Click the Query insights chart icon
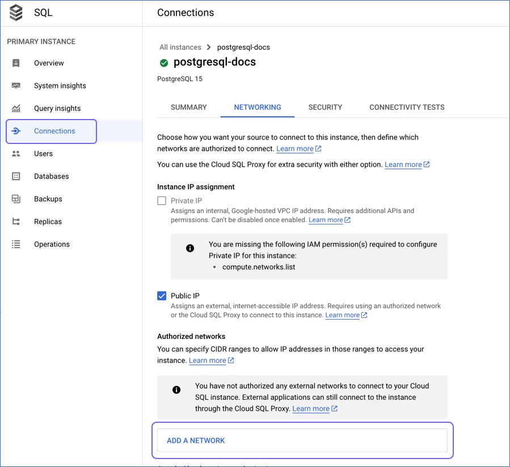510x467 pixels. coord(16,108)
